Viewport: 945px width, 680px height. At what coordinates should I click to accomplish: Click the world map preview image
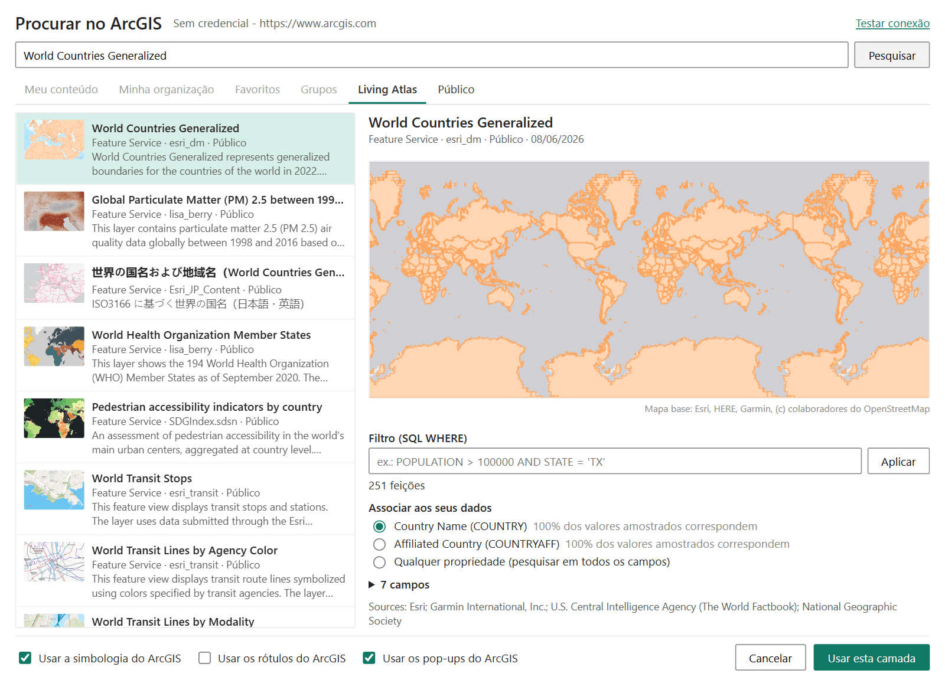point(649,280)
